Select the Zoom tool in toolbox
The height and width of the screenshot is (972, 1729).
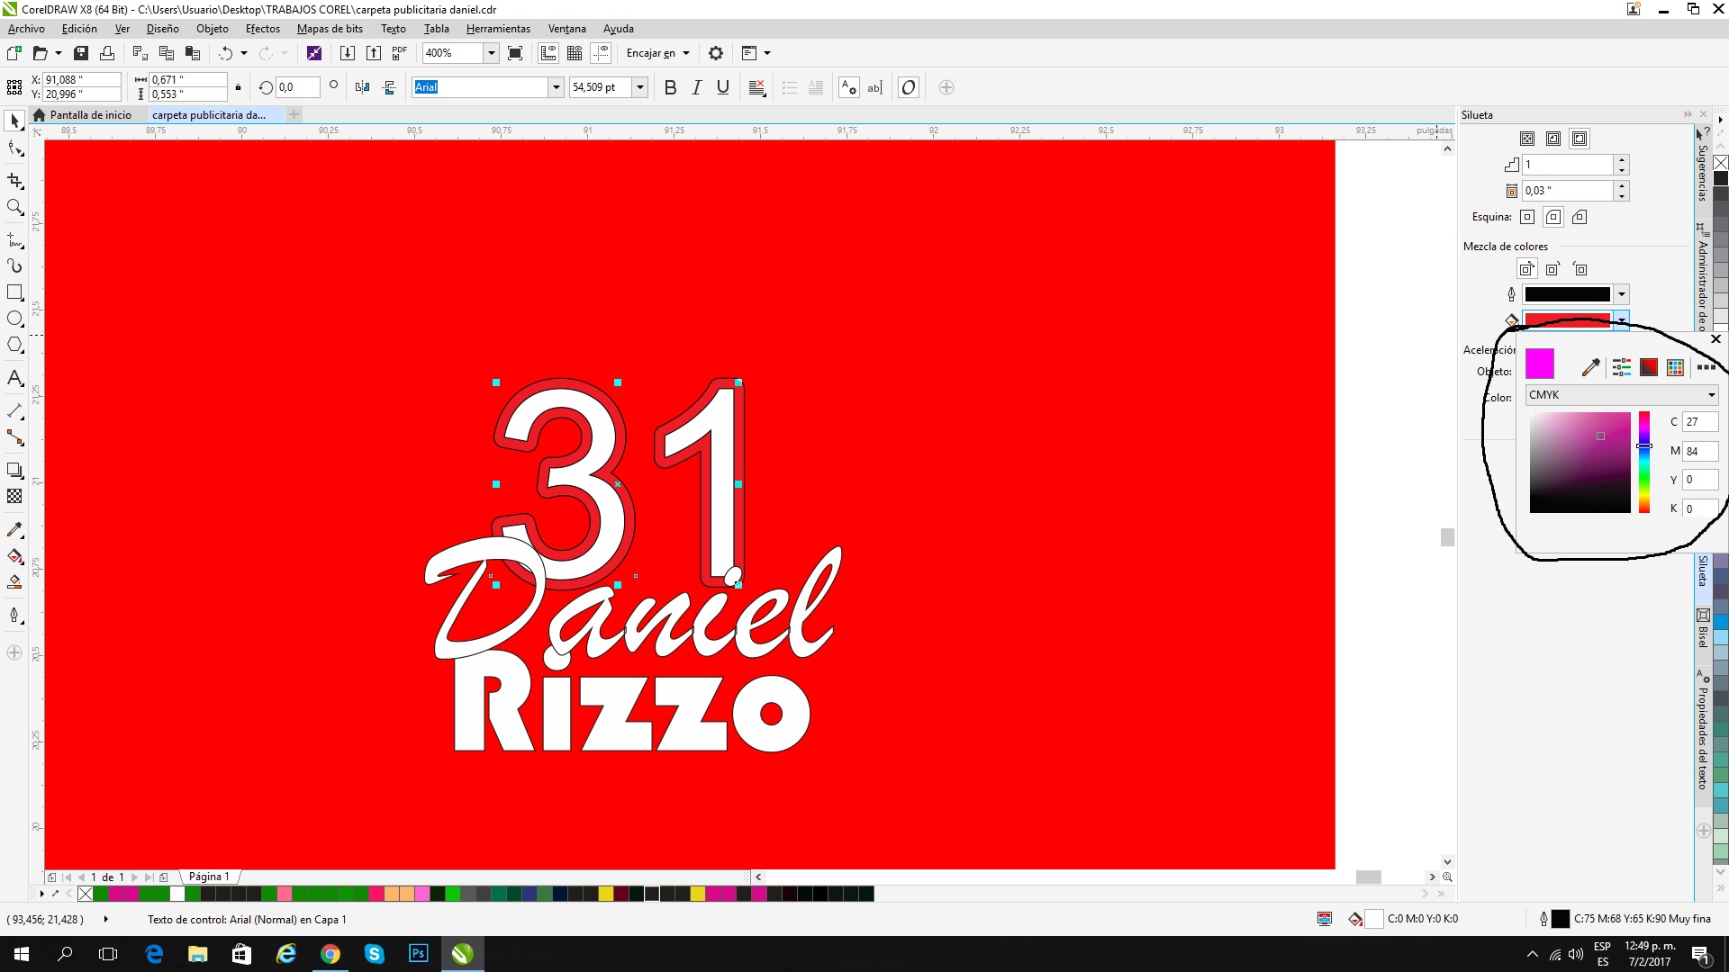click(14, 207)
